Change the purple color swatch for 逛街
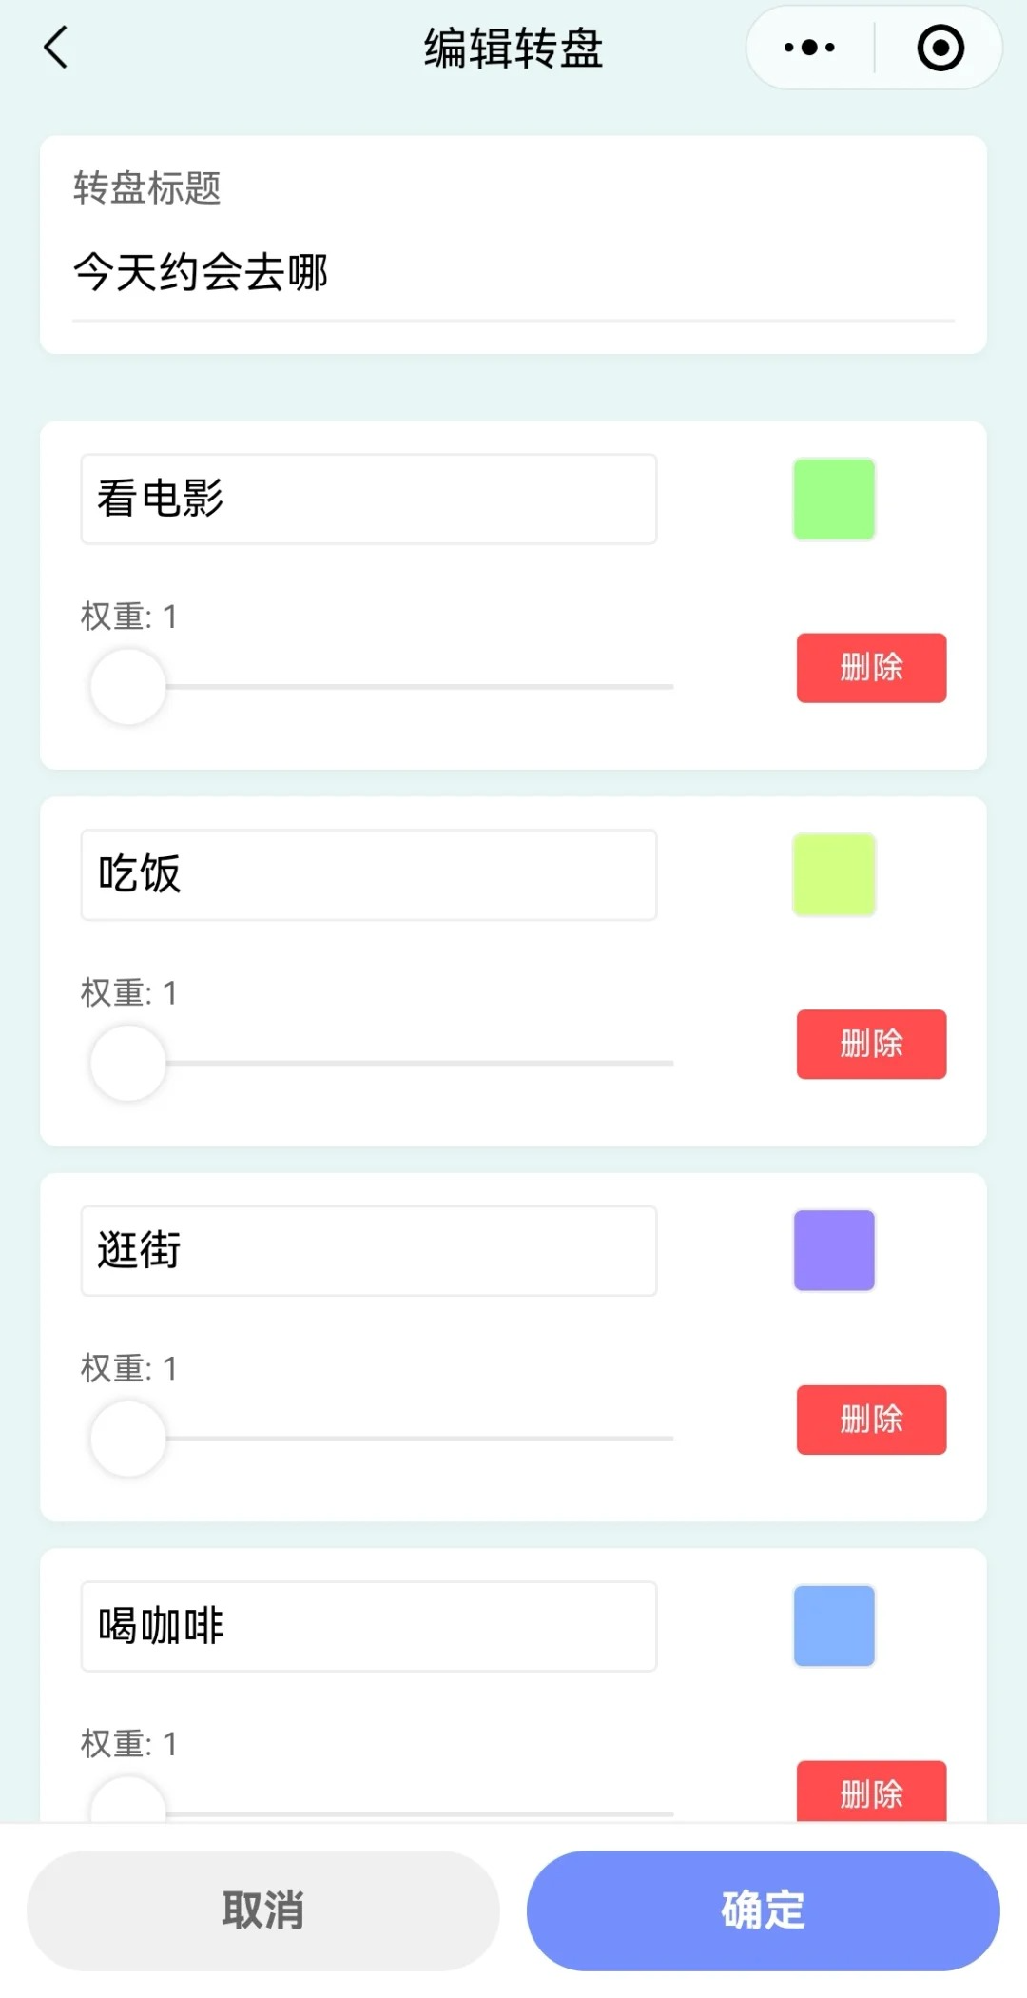The height and width of the screenshot is (1998, 1027). tap(834, 1251)
